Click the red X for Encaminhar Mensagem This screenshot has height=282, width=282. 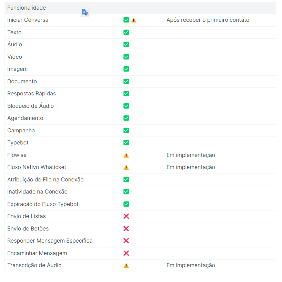[x=126, y=253]
